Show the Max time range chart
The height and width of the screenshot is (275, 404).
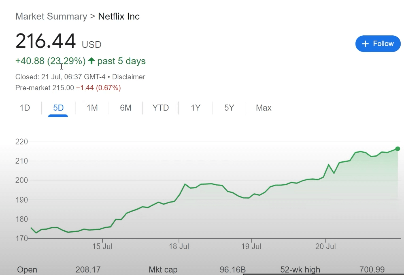pos(263,108)
